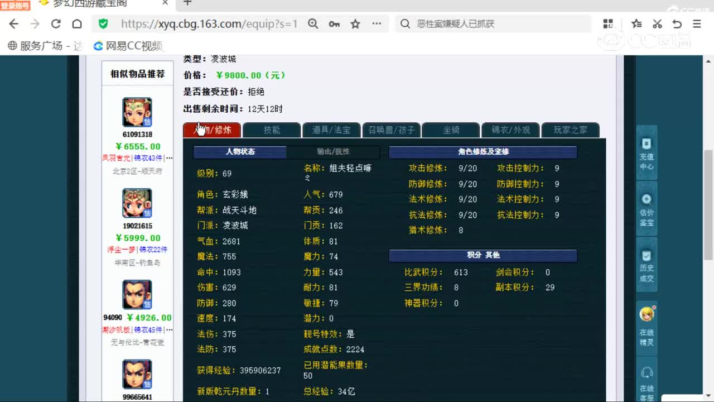The width and height of the screenshot is (714, 402).
Task: Click the 北京2区-顺天府 server label
Action: click(x=137, y=171)
